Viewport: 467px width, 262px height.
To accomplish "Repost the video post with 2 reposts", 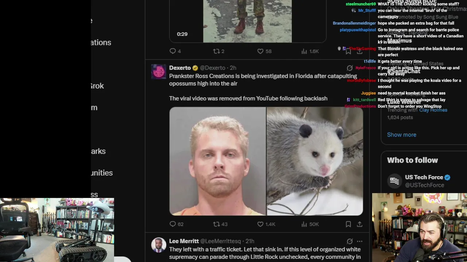I will coord(219,51).
